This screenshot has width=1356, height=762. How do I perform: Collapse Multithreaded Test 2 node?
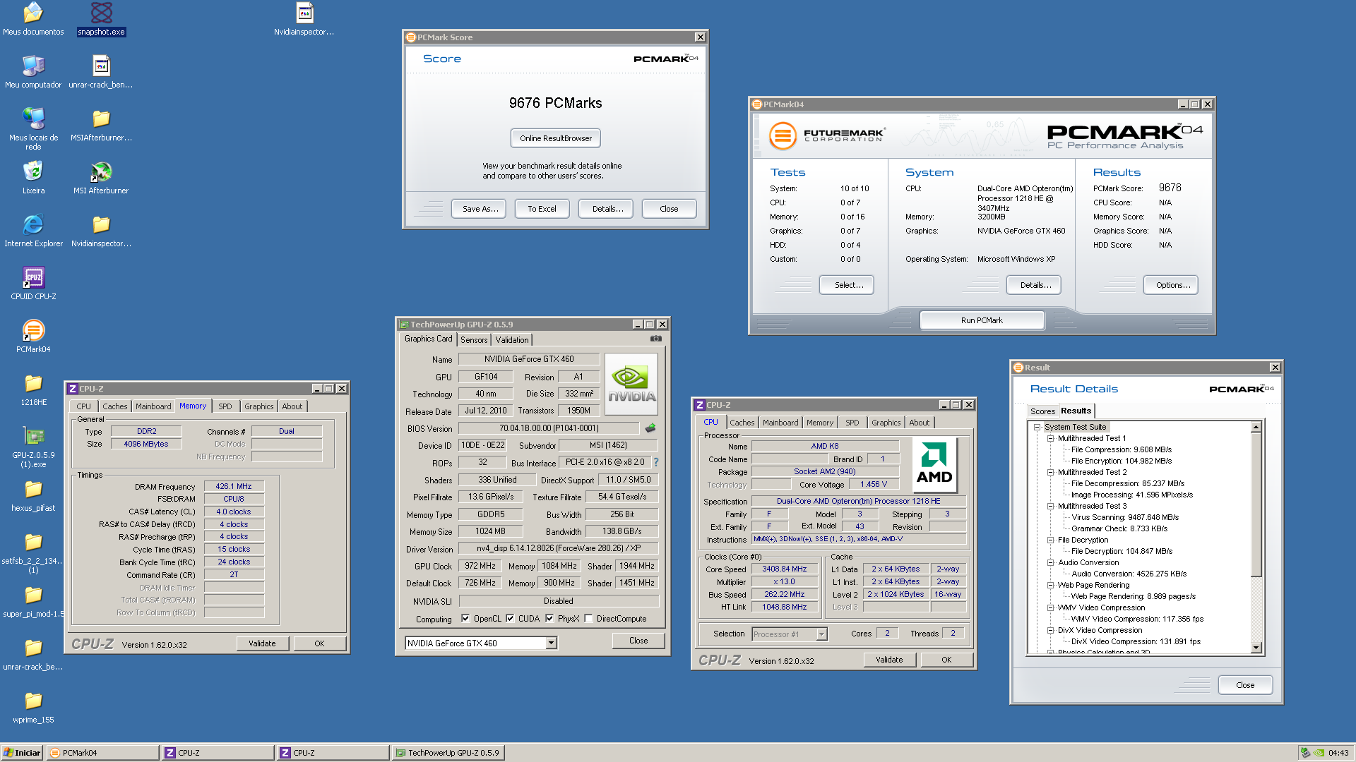coord(1050,472)
